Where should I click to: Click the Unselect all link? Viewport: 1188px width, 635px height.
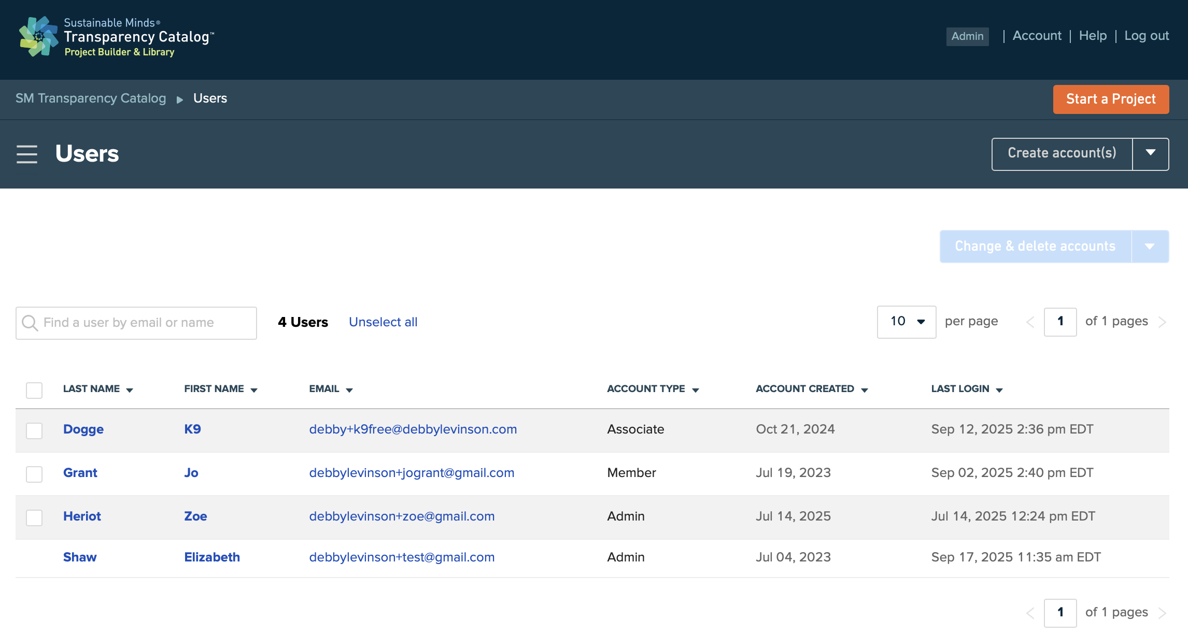(383, 322)
